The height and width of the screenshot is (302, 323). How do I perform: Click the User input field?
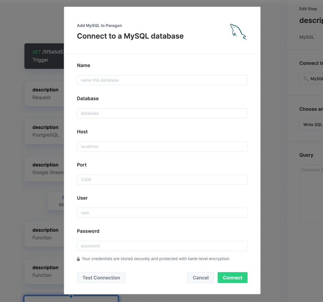tap(162, 213)
